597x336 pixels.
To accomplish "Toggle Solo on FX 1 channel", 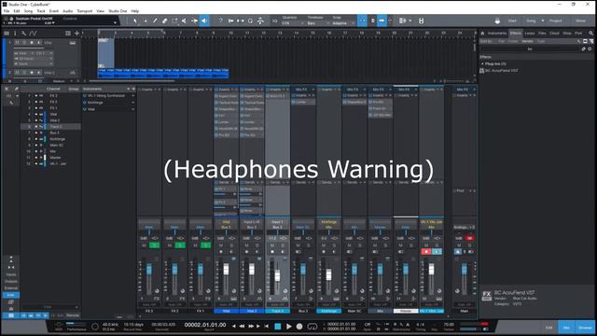I will tap(205, 245).
